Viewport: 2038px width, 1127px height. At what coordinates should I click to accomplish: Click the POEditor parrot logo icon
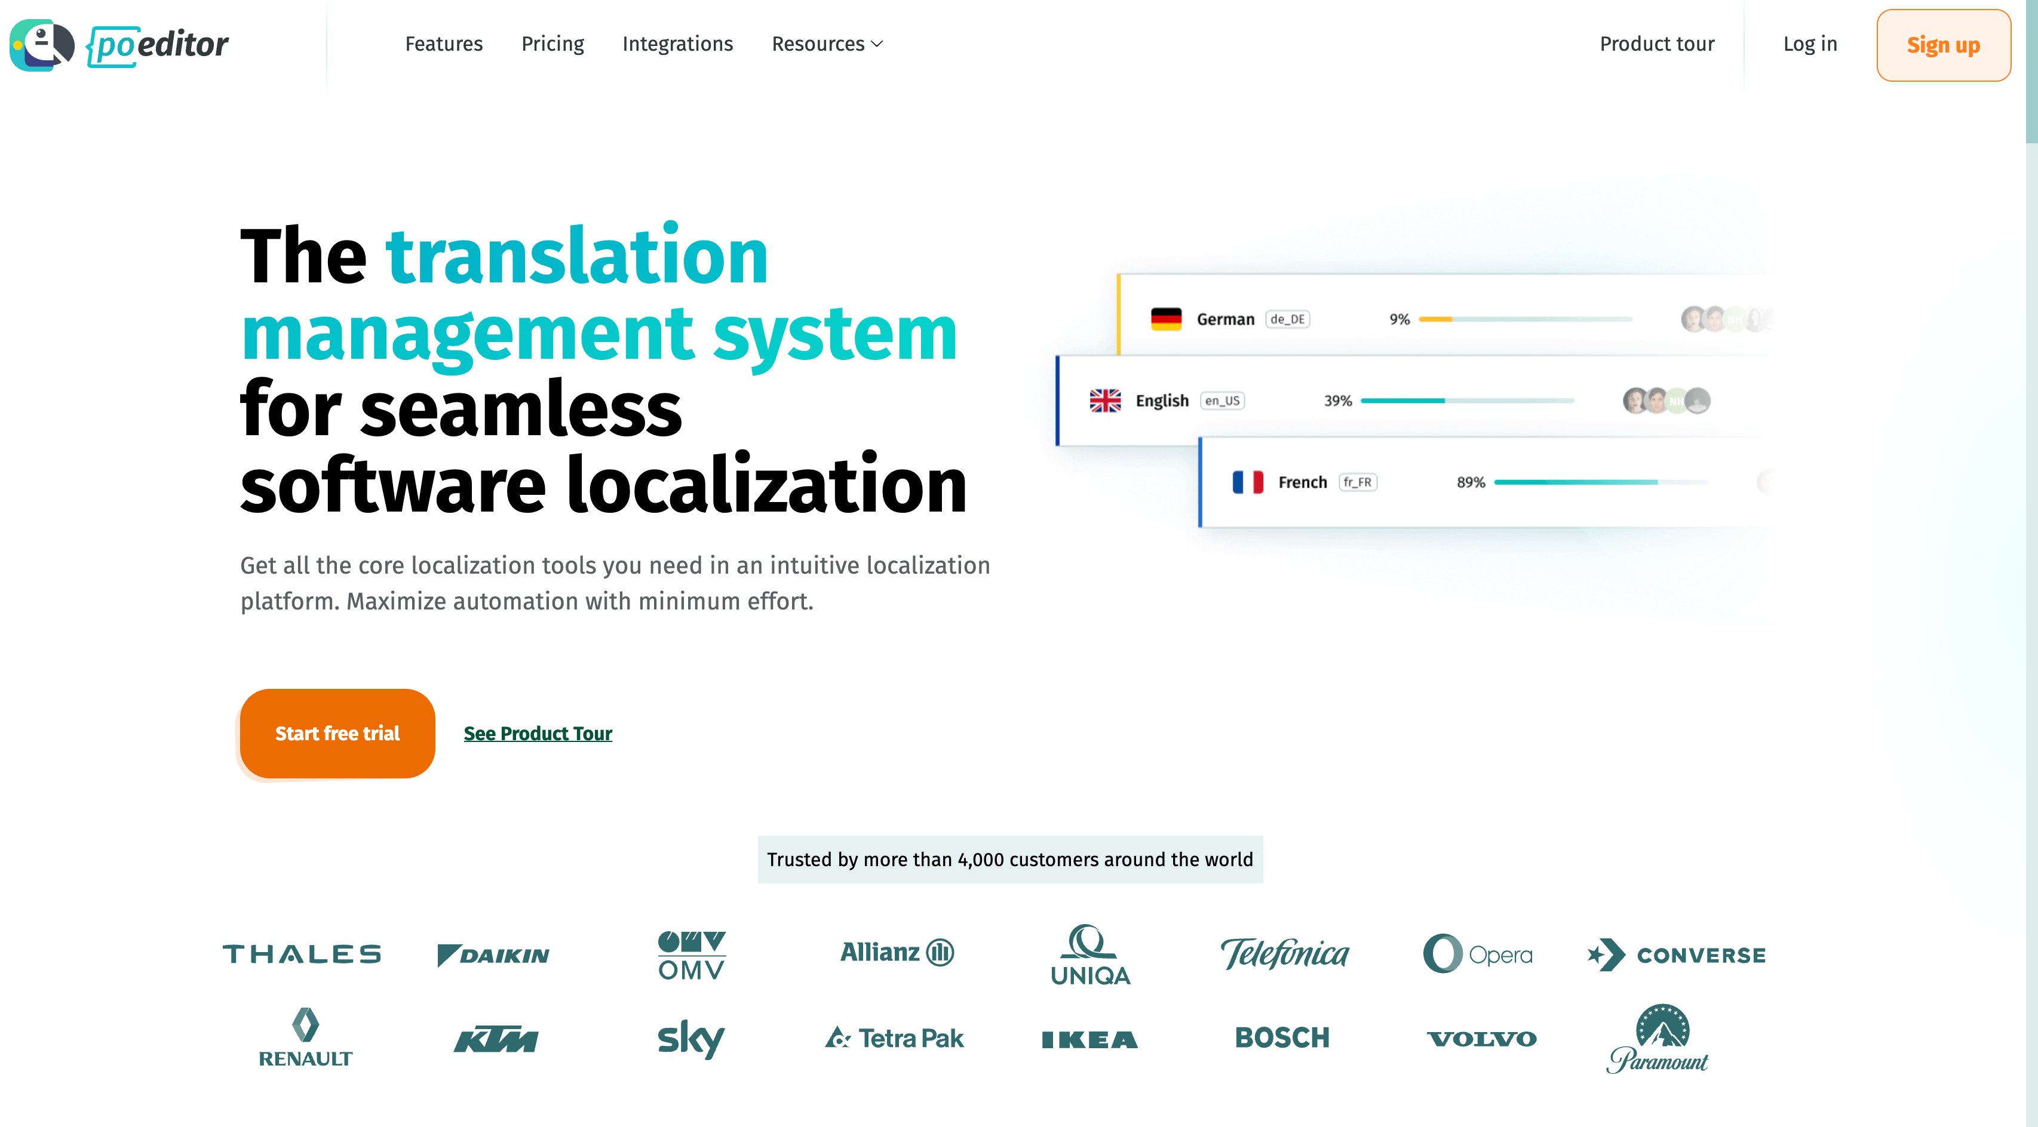point(41,44)
